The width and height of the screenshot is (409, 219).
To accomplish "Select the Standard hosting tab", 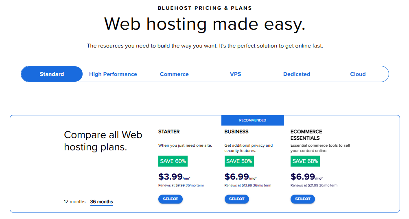I will pyautogui.click(x=52, y=74).
